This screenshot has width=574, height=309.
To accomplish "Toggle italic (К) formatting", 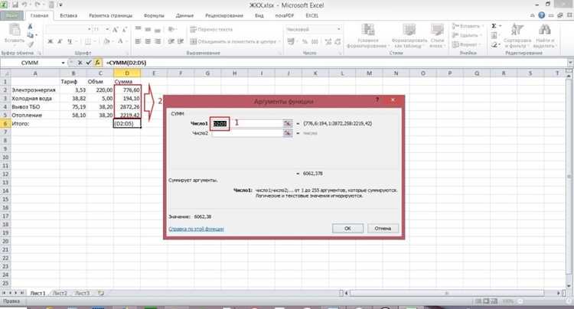I will 60,41.
